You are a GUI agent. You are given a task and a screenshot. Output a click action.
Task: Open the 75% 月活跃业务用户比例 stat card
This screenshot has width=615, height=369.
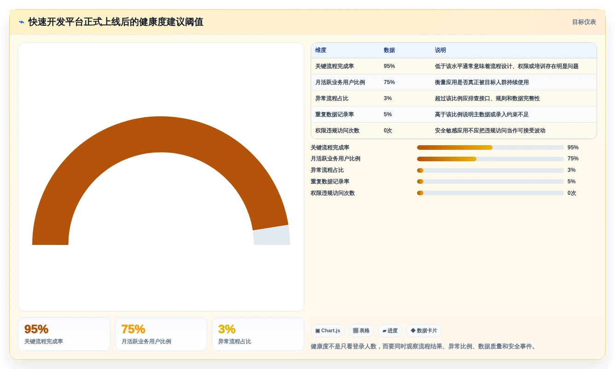[x=161, y=334]
